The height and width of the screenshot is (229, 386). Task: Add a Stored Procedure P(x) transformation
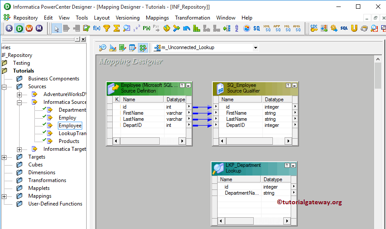tap(147, 28)
